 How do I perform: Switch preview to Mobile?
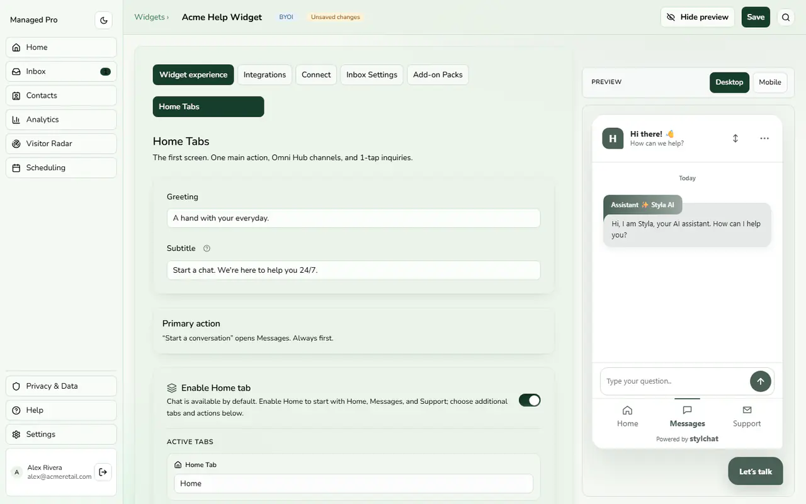(x=770, y=83)
